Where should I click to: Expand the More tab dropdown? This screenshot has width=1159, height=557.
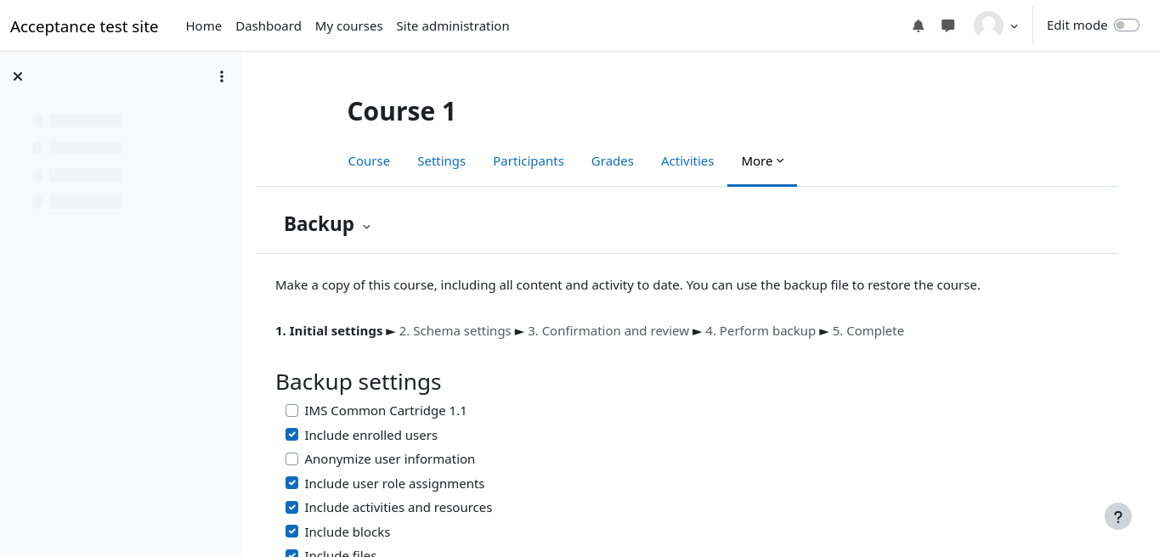[x=762, y=161]
